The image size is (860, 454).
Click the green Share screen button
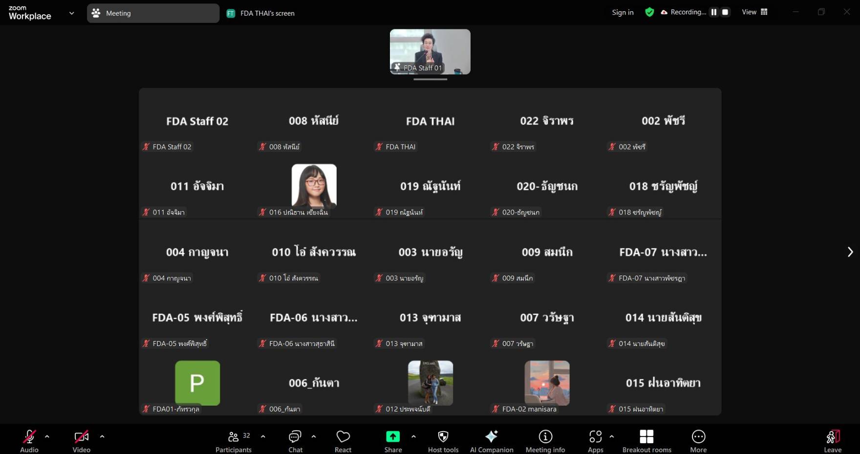click(x=393, y=440)
